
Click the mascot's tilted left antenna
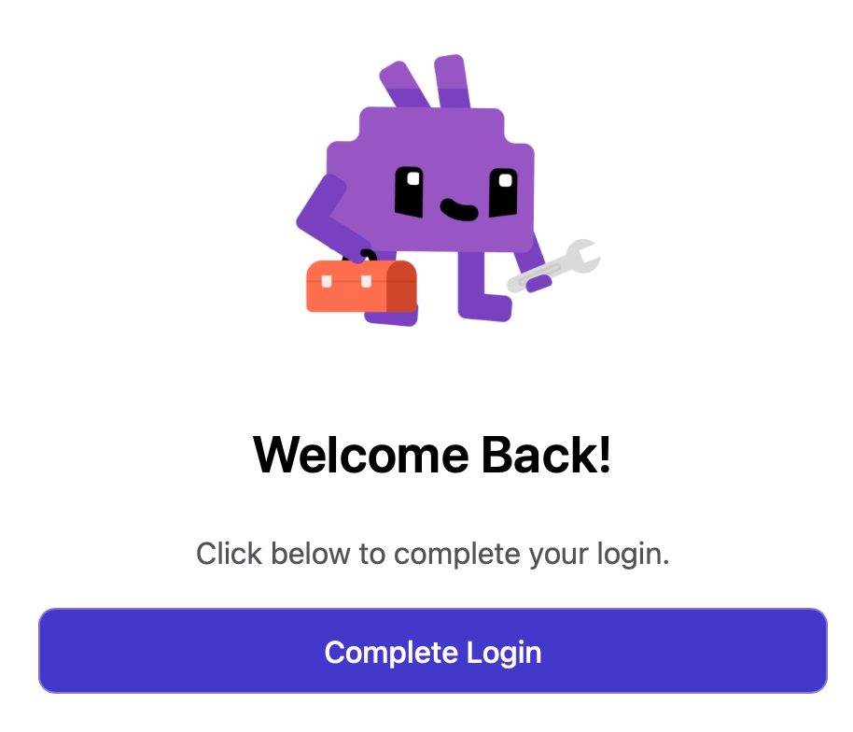tap(404, 84)
